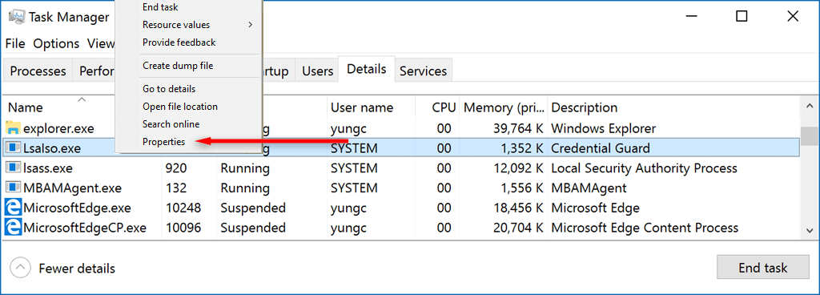
Task: Select the MBAMAgent.exe process name
Action: click(72, 188)
